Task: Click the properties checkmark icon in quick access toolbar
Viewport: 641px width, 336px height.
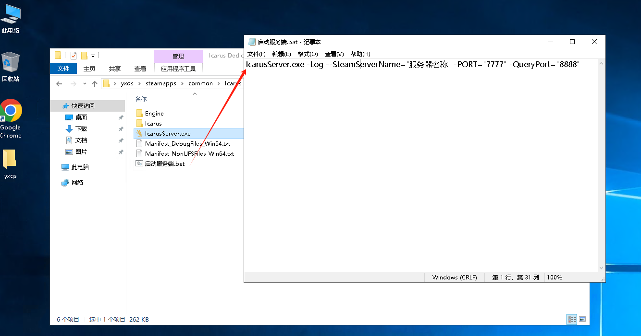Action: 74,56
